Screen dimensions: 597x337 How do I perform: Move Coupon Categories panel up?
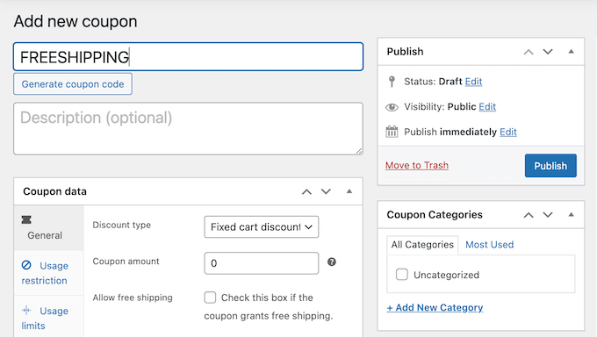pyautogui.click(x=529, y=215)
